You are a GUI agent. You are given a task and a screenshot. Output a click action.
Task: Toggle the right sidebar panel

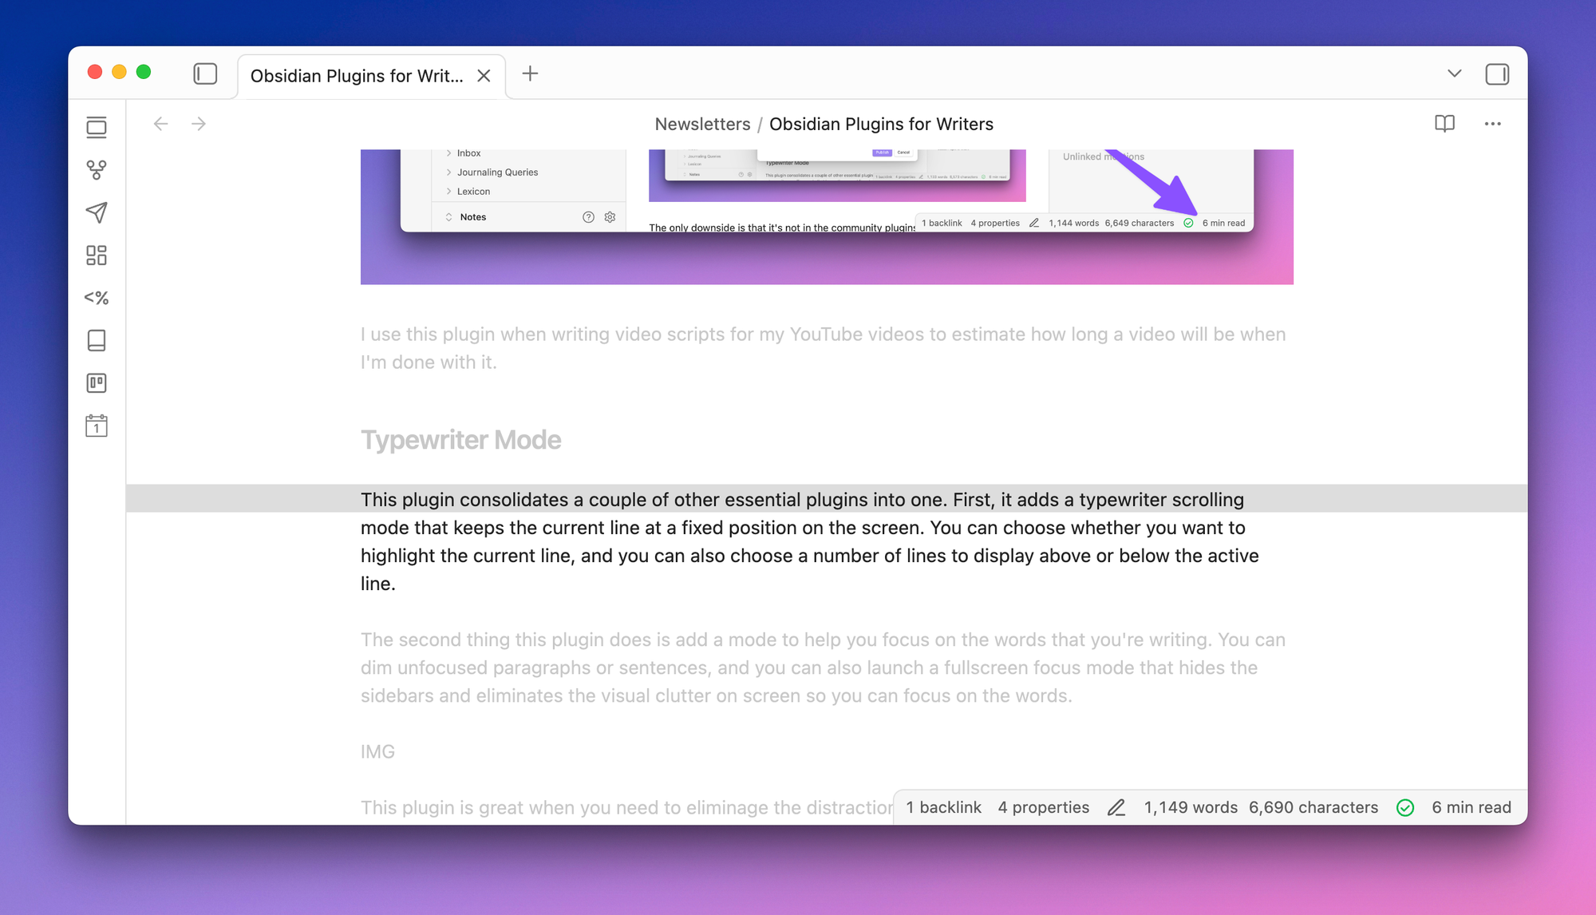pyautogui.click(x=1497, y=74)
